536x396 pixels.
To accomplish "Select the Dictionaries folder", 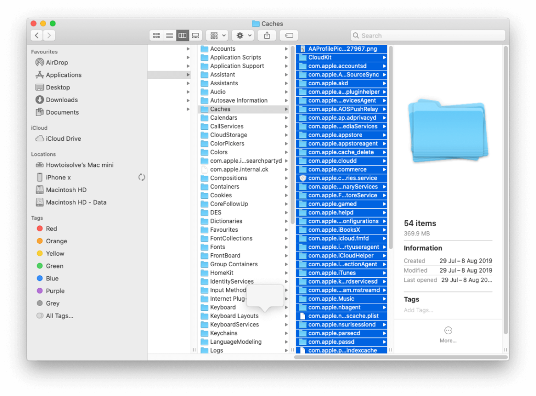I will coord(243,221).
